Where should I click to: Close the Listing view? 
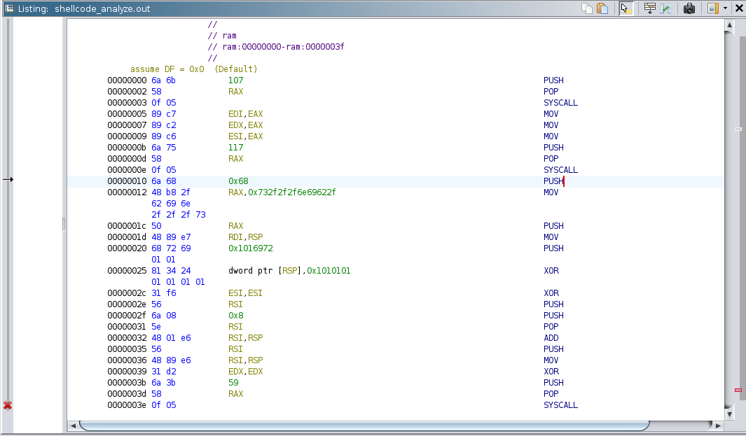coord(739,8)
